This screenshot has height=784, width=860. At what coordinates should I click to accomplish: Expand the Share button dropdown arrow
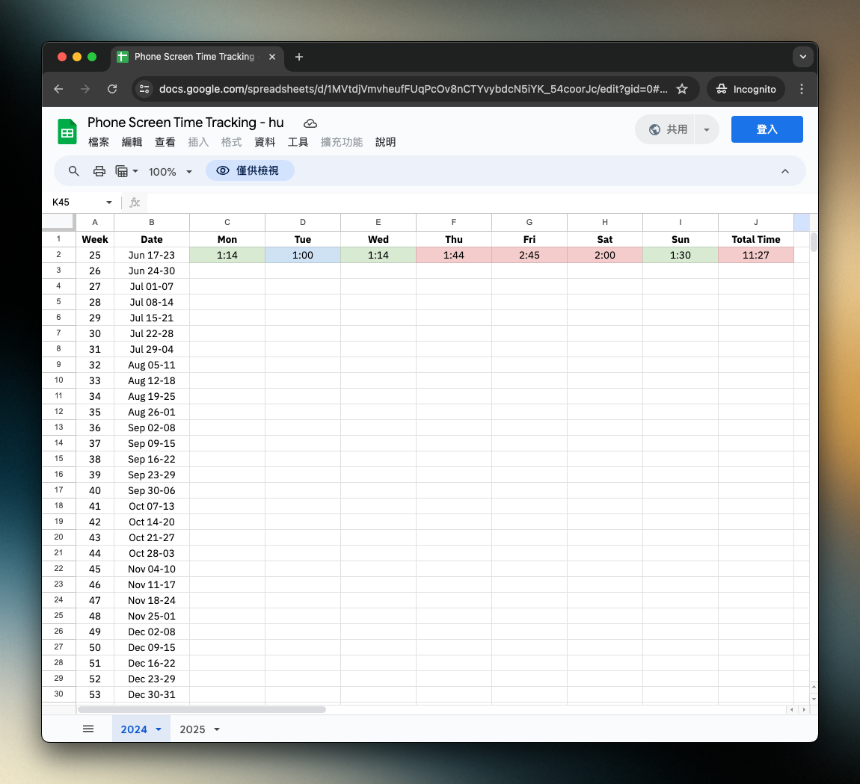[x=707, y=129]
